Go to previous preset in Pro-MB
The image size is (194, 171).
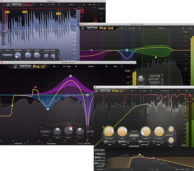click(139, 28)
